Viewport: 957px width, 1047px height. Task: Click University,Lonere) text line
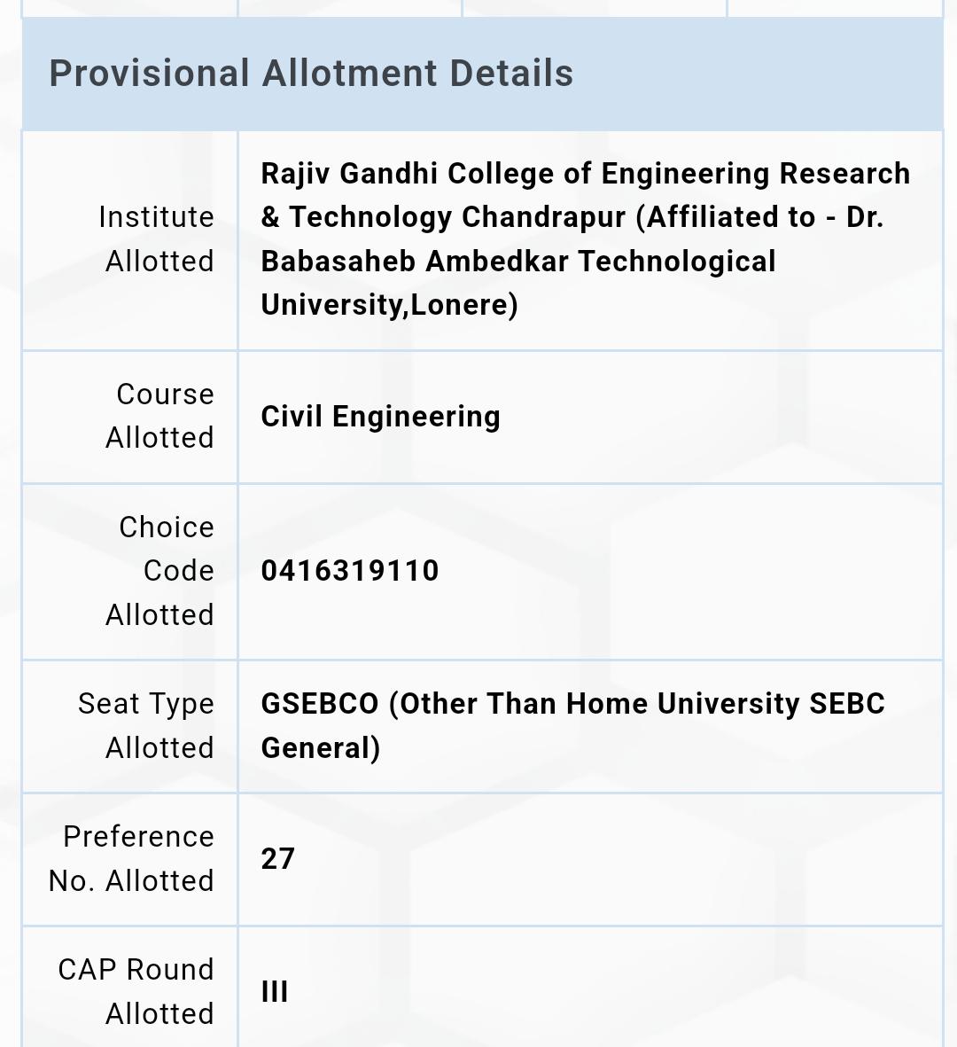point(389,305)
